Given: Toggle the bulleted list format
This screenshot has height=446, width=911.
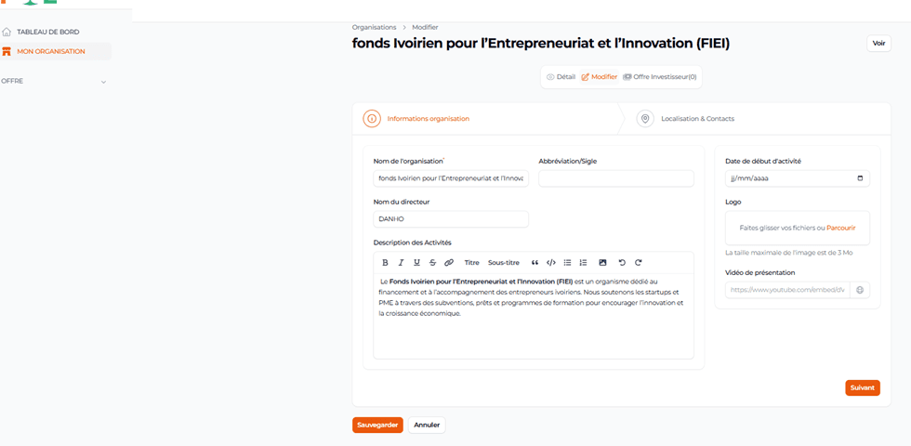Looking at the screenshot, I should 568,263.
